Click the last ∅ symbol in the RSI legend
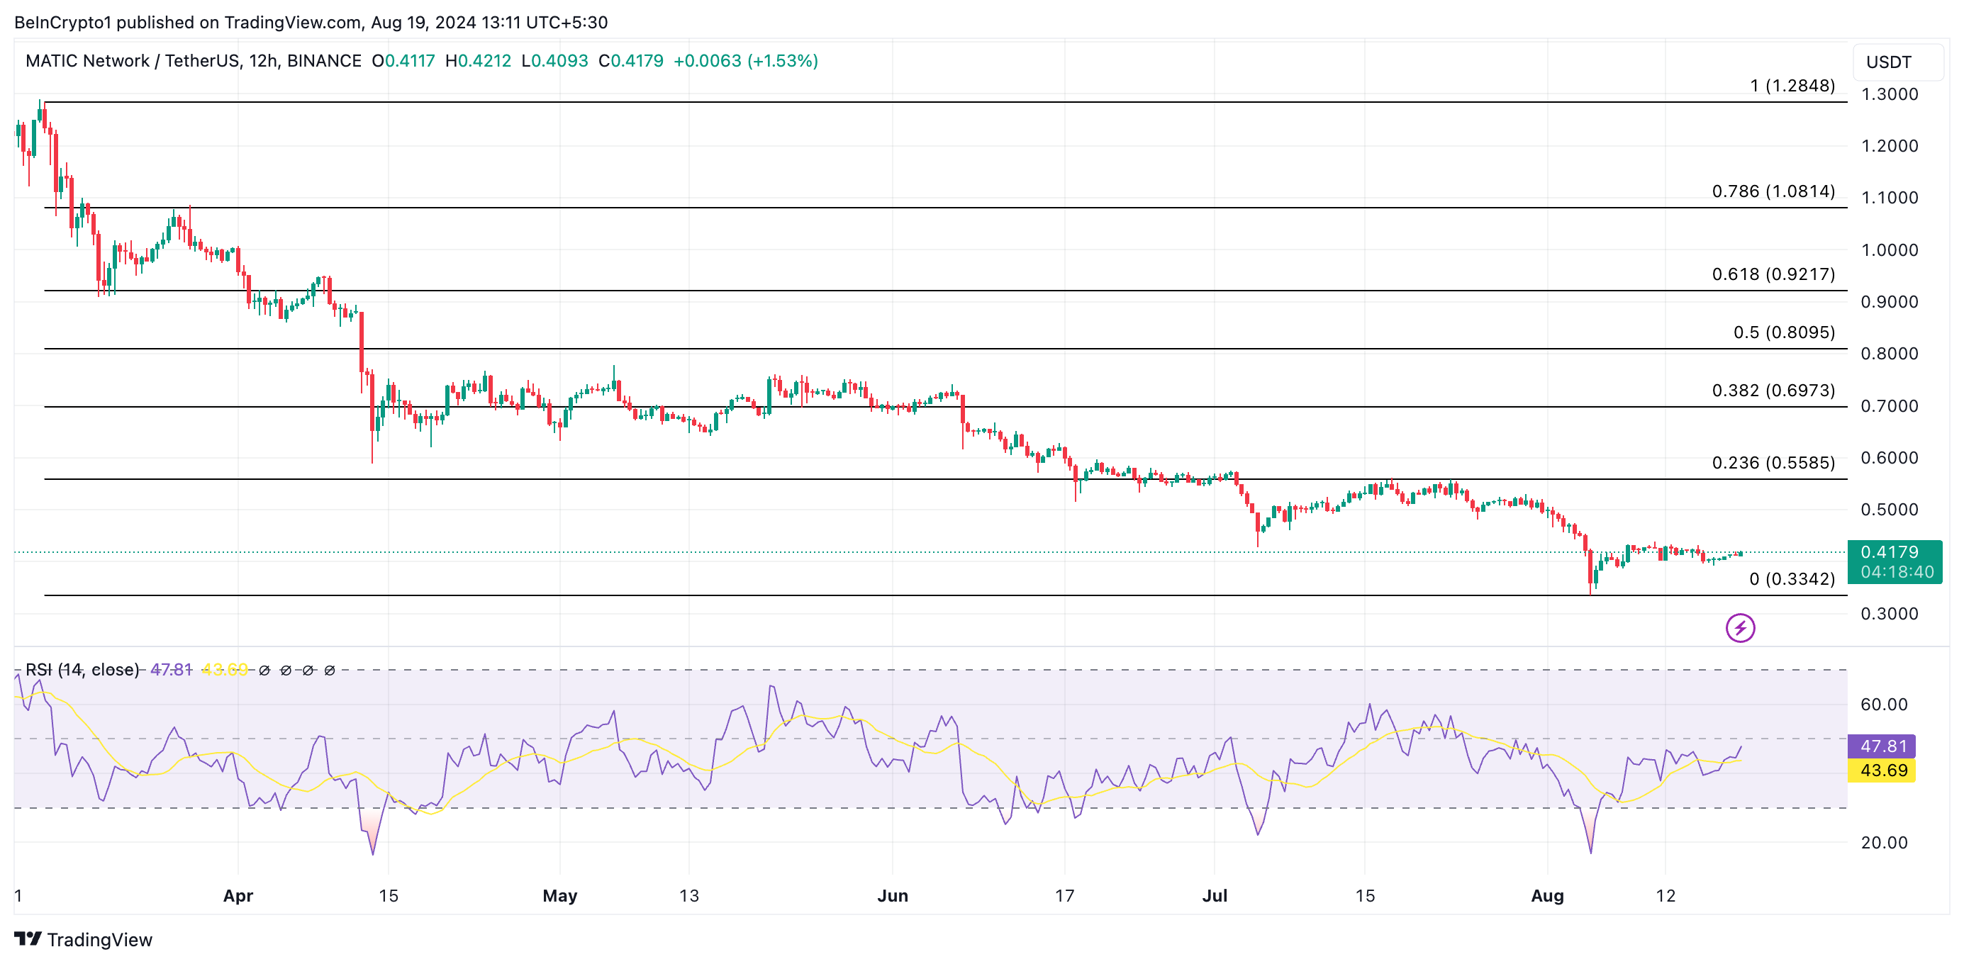This screenshot has height=964, width=1964. tap(330, 671)
